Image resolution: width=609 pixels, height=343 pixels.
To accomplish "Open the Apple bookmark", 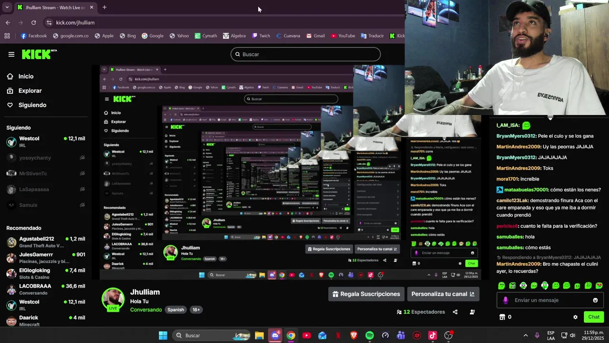I will (104, 36).
